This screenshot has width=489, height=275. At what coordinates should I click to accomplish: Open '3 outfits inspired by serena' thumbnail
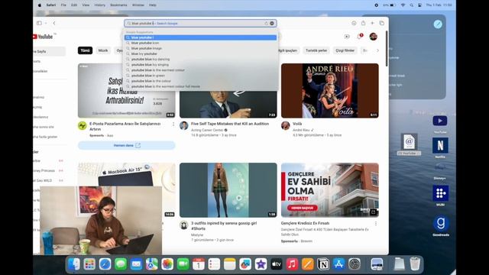tap(228, 190)
